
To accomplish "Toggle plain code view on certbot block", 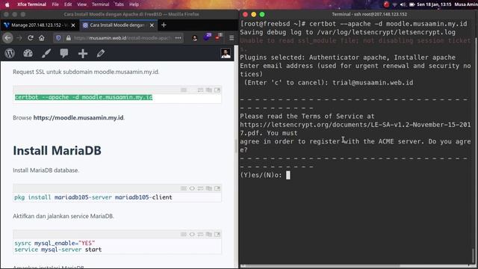I will pyautogui.click(x=184, y=90).
